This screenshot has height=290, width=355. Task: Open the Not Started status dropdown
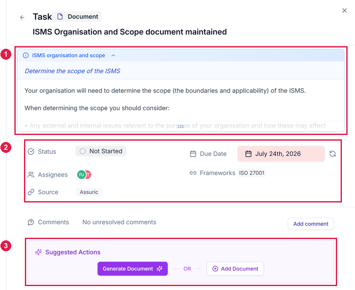point(101,151)
